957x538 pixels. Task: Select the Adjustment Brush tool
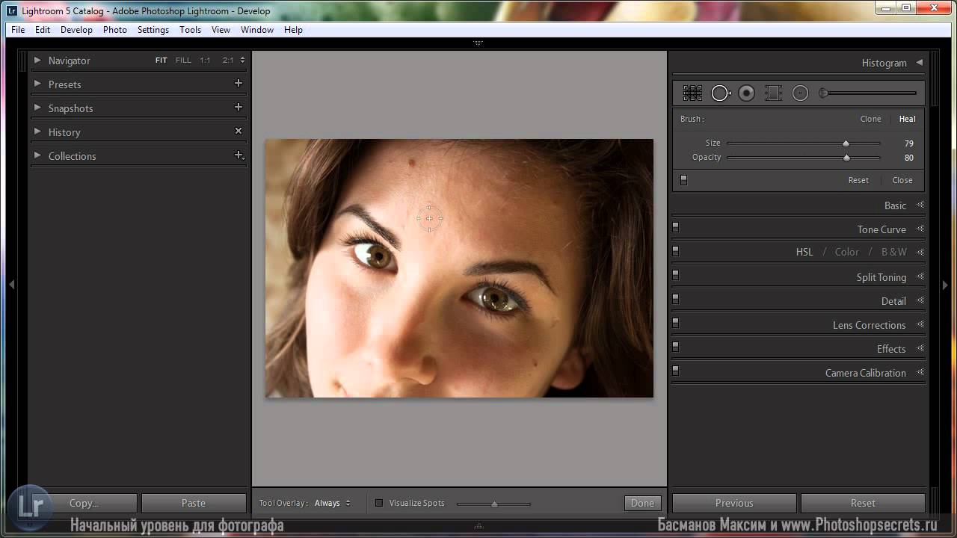click(x=868, y=93)
